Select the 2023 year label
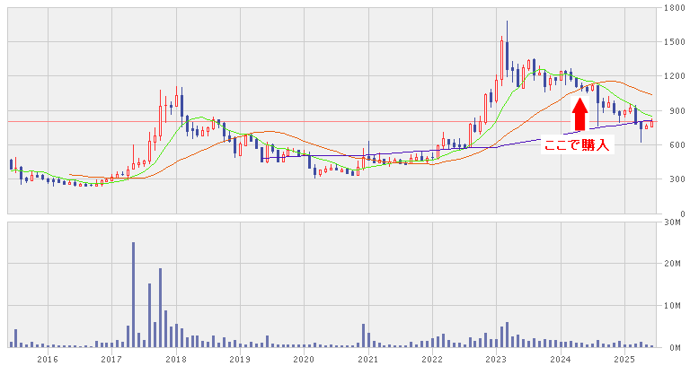The height and width of the screenshot is (366, 690). [496, 359]
